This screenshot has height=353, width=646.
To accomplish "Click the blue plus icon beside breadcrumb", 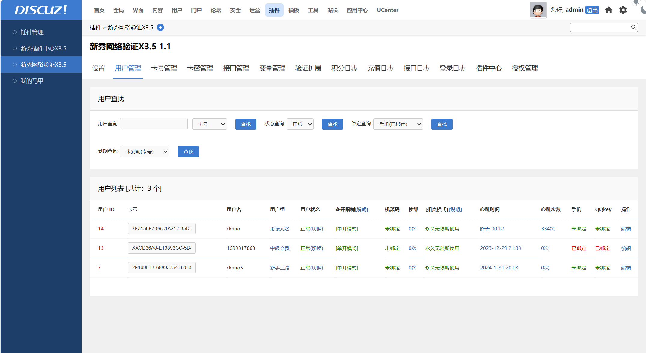I will pyautogui.click(x=160, y=27).
